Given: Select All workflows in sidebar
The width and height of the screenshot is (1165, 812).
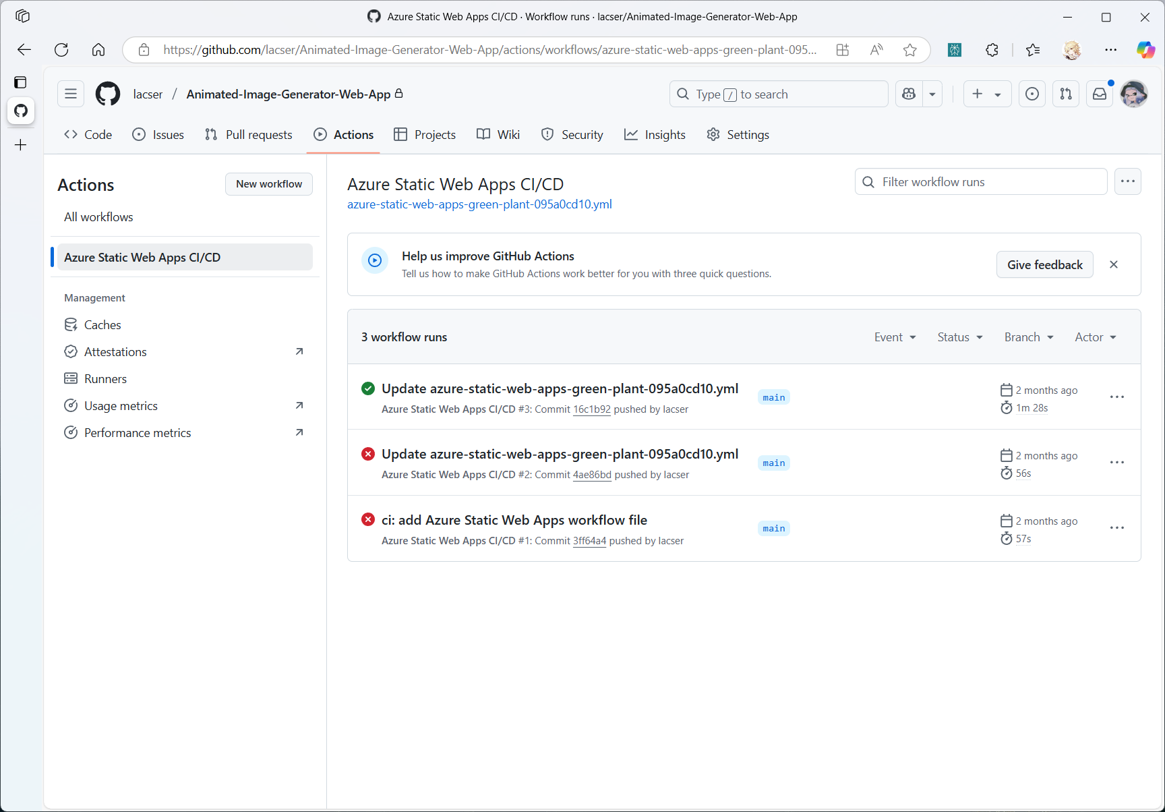Looking at the screenshot, I should (185, 217).
